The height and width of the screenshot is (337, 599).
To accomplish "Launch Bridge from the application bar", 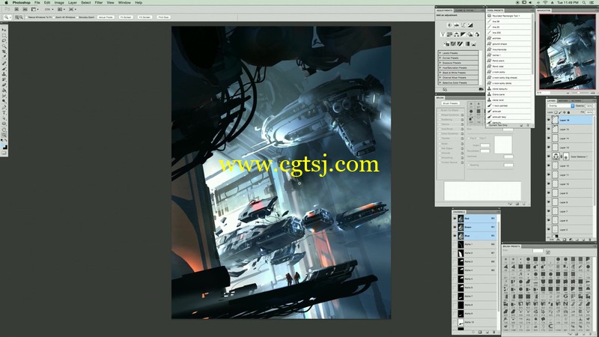I will pos(16,9).
